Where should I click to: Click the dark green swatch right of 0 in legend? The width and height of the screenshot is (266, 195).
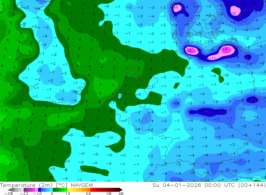(x=54, y=190)
